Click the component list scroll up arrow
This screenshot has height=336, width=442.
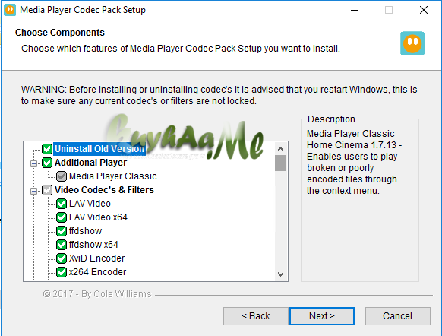pos(280,149)
